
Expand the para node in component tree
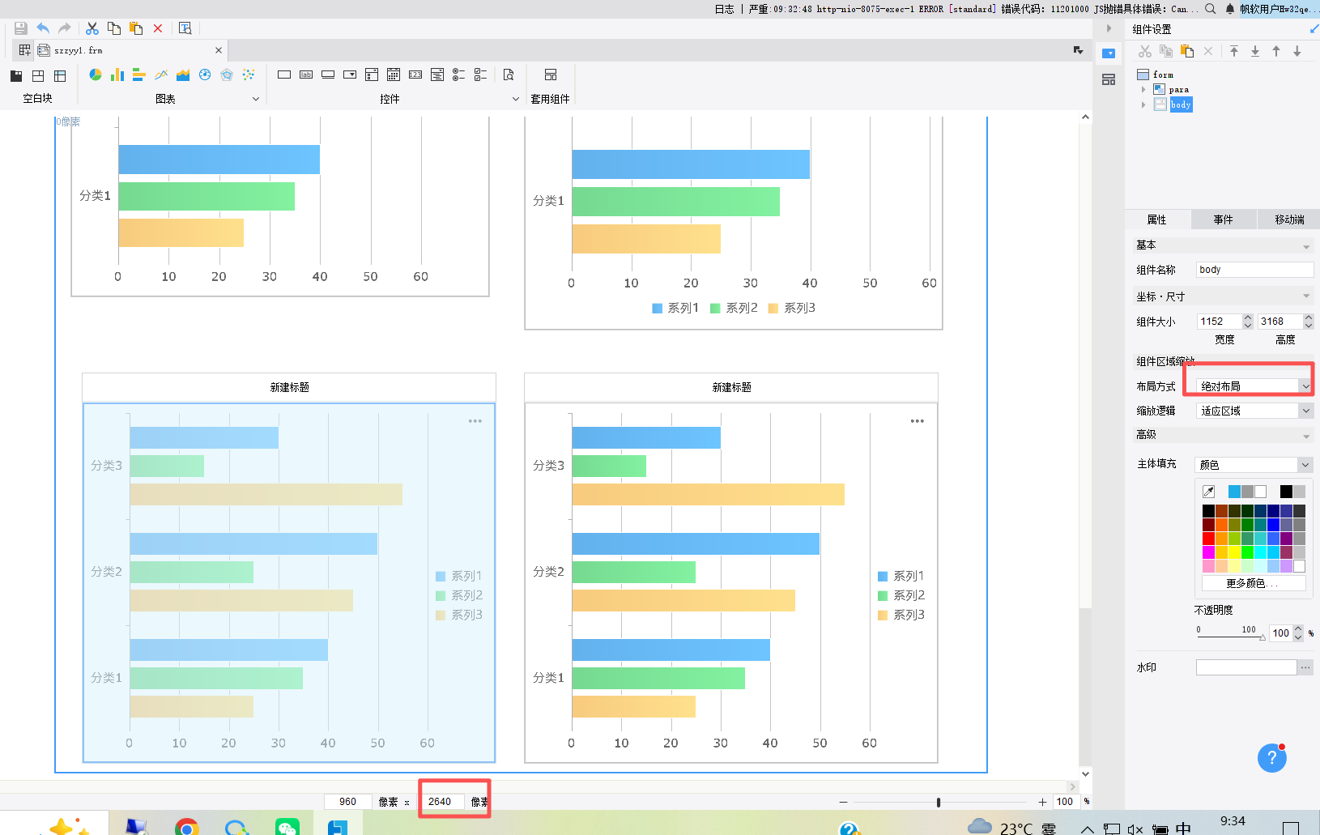coord(1143,90)
